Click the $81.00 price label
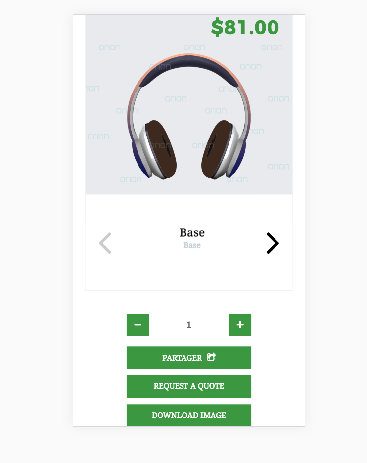The width and height of the screenshot is (367, 463). (245, 27)
